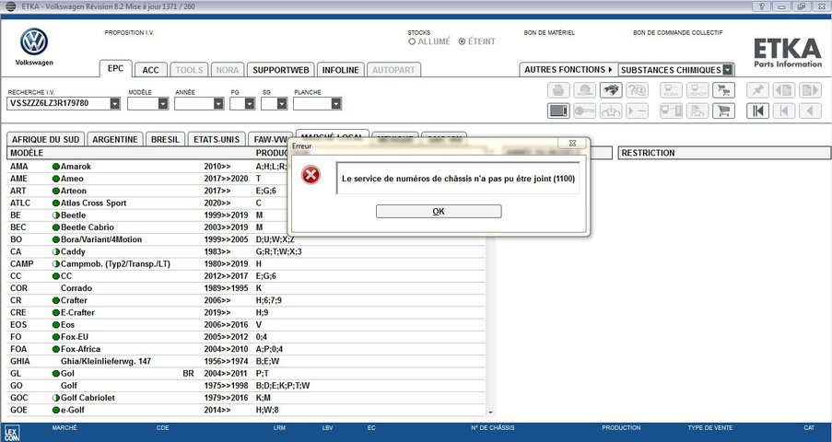Select the Amarok row
The width and height of the screenshot is (832, 442).
tap(247, 167)
